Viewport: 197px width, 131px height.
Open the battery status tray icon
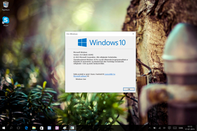(155, 128)
